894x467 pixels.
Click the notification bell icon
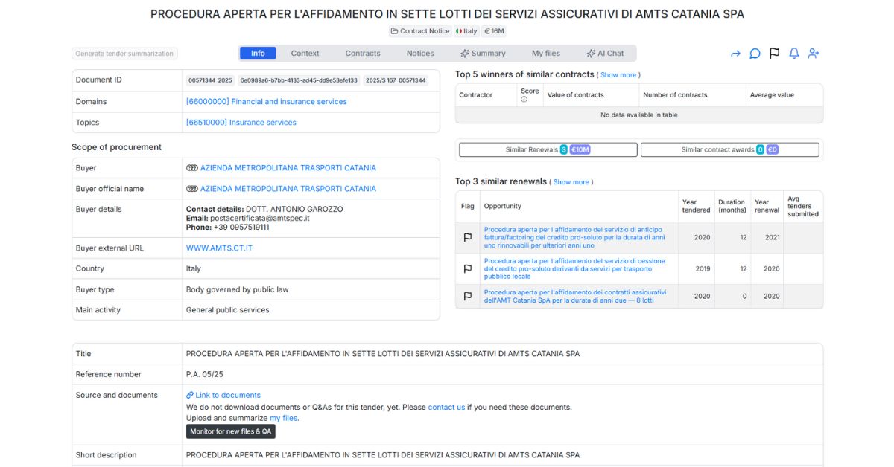click(x=794, y=54)
